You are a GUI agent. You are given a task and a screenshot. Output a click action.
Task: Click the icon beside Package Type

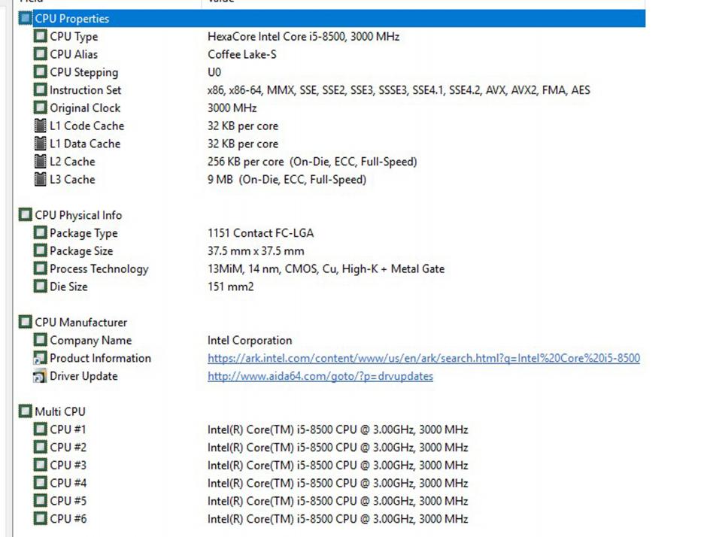[40, 233]
